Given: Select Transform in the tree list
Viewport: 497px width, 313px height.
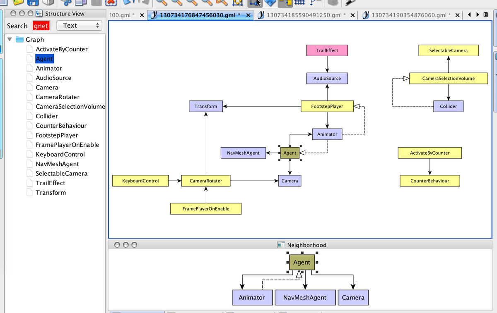Looking at the screenshot, I should point(51,192).
